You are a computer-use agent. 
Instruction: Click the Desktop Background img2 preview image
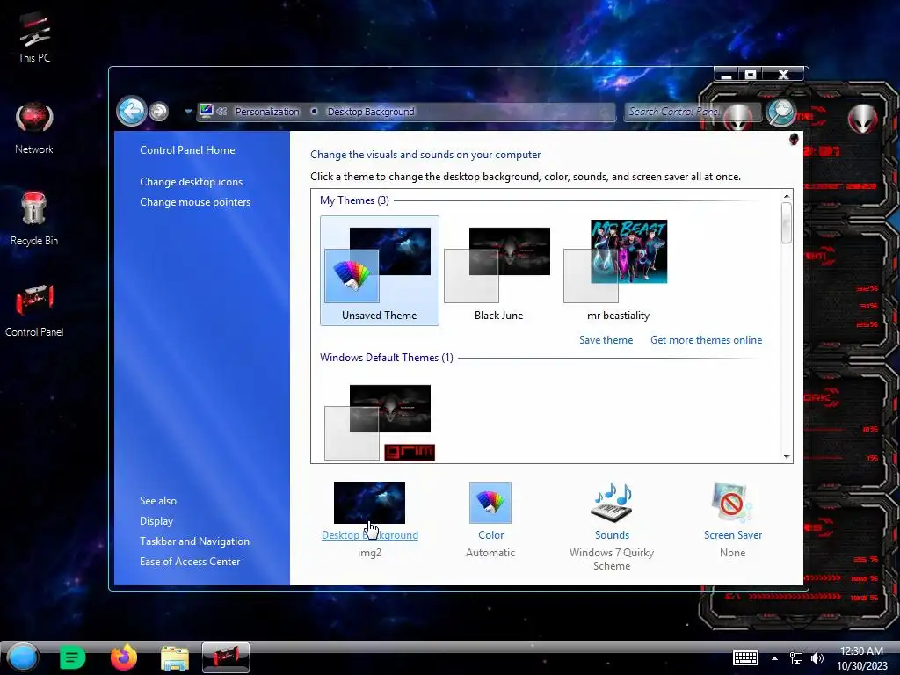click(x=369, y=502)
